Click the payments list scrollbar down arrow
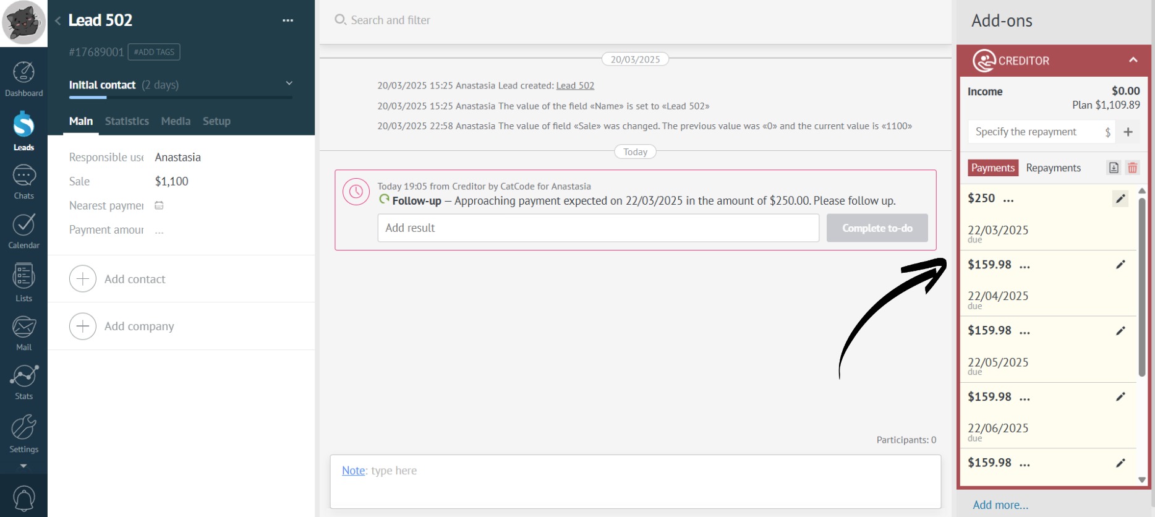Viewport: 1155px width, 517px height. (x=1141, y=480)
